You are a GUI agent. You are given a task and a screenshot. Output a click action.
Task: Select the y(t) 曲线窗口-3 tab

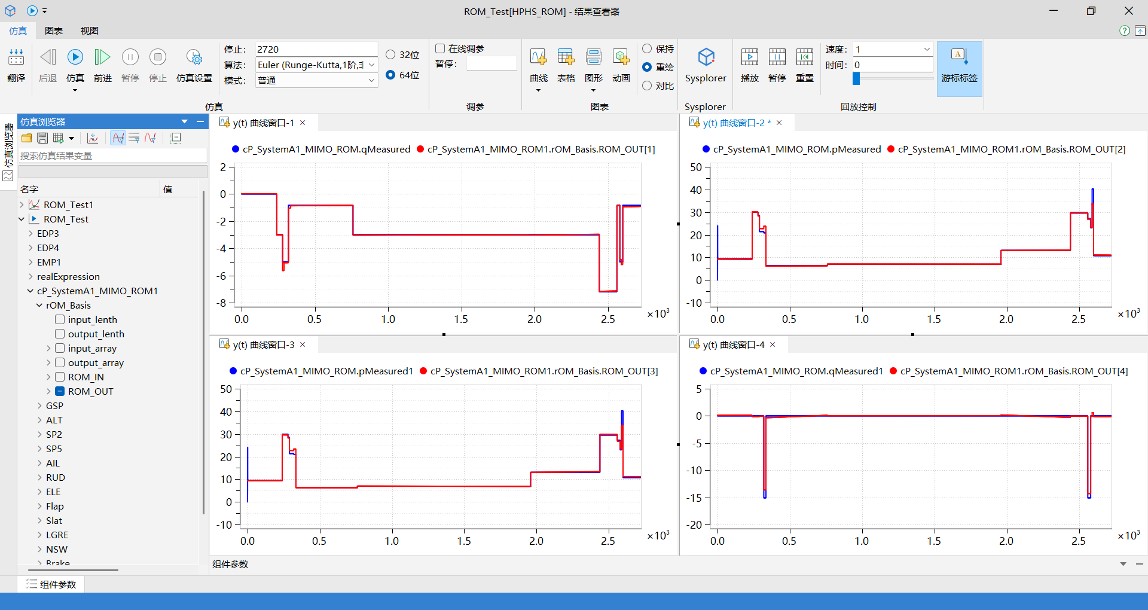(x=263, y=344)
